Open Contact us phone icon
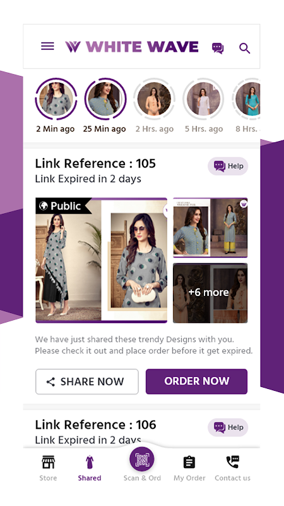284x506 pixels. [x=232, y=468]
